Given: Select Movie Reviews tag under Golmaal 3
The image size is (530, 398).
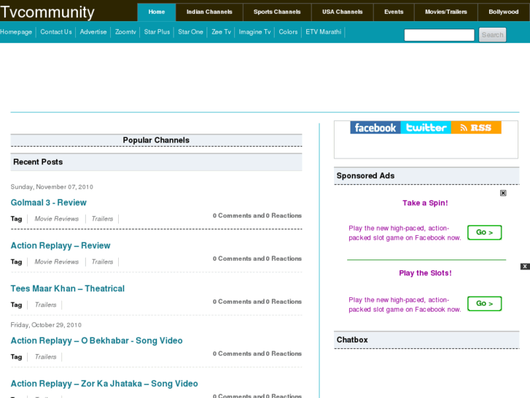Looking at the screenshot, I should (56, 219).
